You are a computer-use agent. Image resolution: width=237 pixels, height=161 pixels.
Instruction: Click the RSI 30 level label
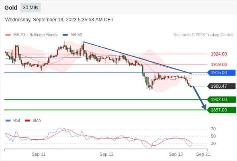coord(213,143)
